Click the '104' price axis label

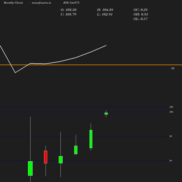coord(171,112)
